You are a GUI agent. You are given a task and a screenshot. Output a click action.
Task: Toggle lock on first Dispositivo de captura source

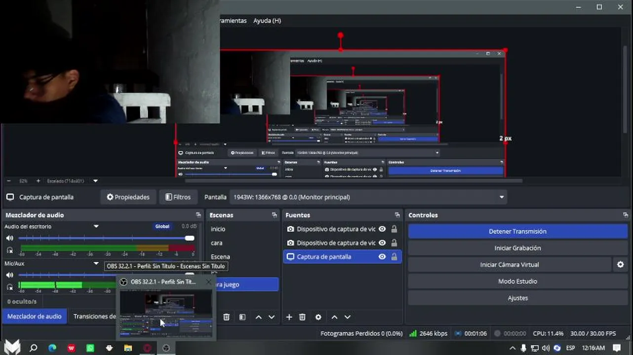click(394, 229)
